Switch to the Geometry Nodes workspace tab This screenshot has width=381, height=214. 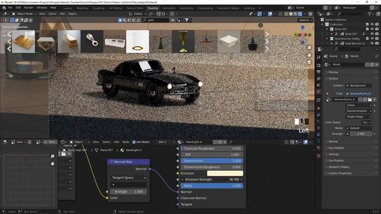(x=228, y=8)
